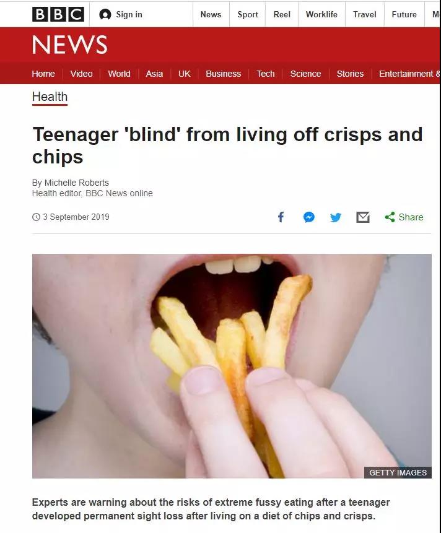Select Future in top navigation
Image resolution: width=441 pixels, height=533 pixels.
click(x=404, y=14)
